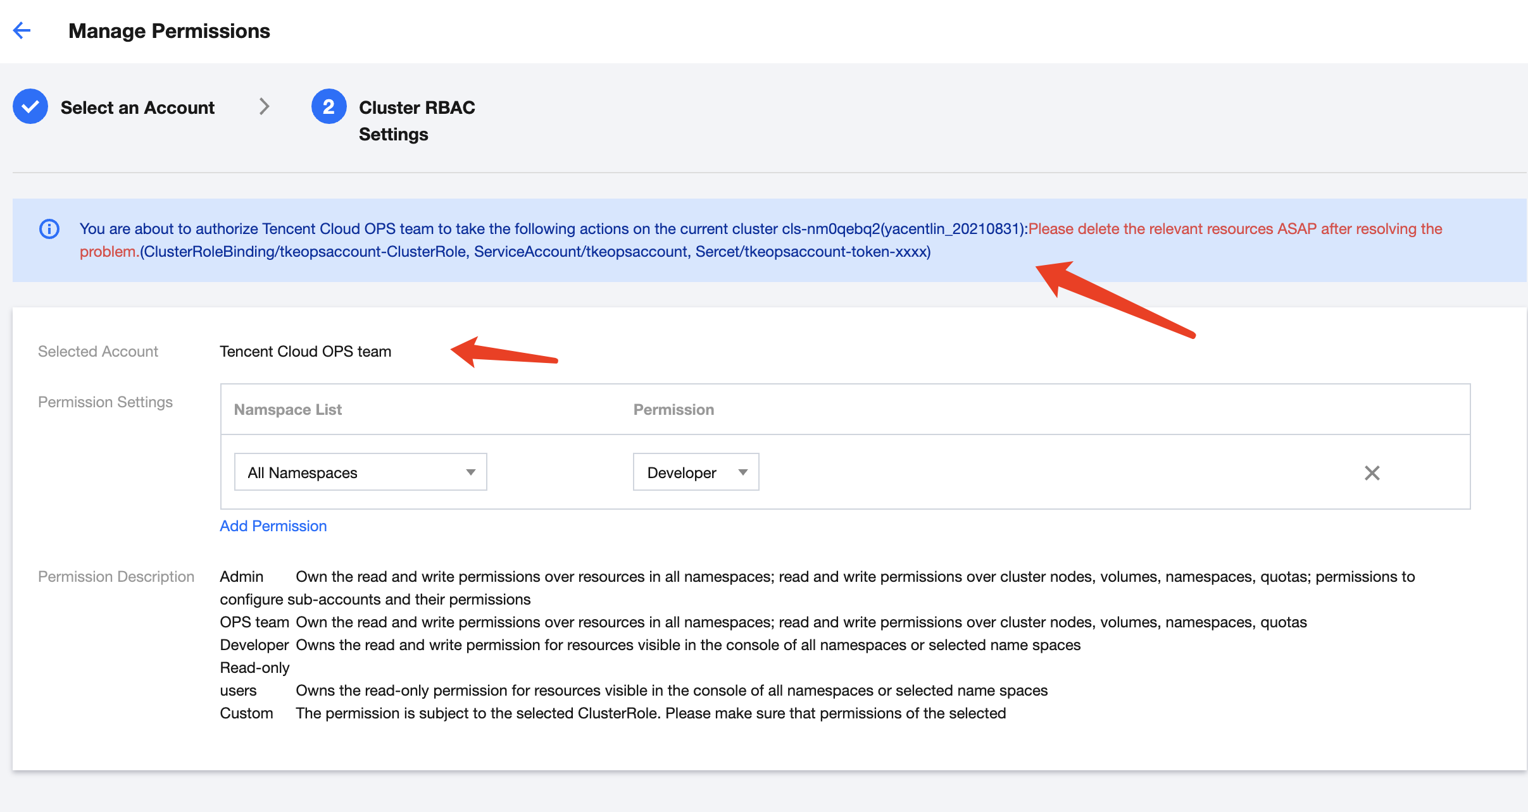The height and width of the screenshot is (812, 1528).
Task: Click the info icon in the blue notice
Action: pos(49,228)
